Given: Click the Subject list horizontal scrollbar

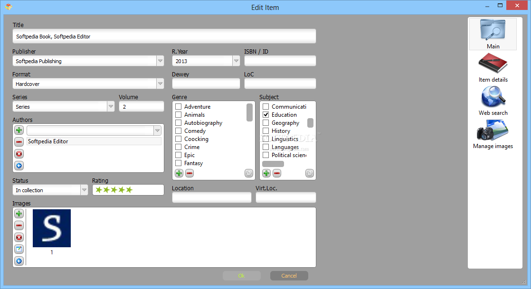Looking at the screenshot, I should tap(273, 164).
